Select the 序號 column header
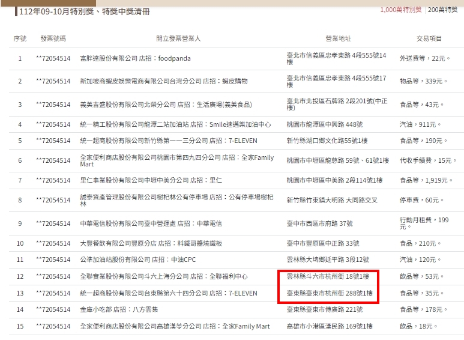The height and width of the screenshot is (340, 464). tap(20, 38)
